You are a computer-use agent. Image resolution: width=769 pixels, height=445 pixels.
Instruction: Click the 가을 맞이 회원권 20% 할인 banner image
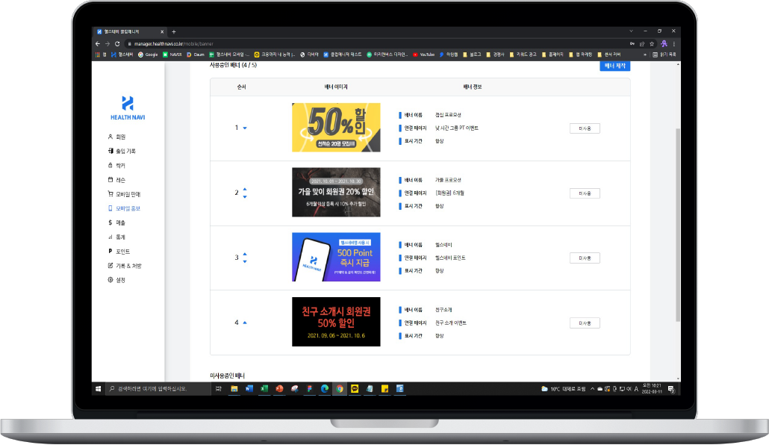pos(336,193)
